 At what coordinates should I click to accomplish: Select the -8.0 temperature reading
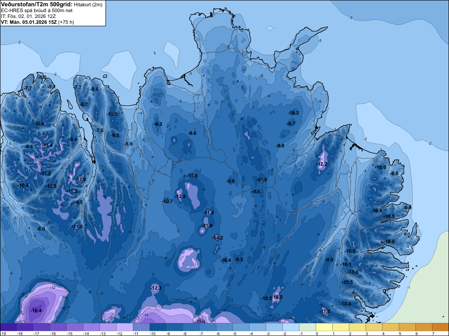click(41, 229)
